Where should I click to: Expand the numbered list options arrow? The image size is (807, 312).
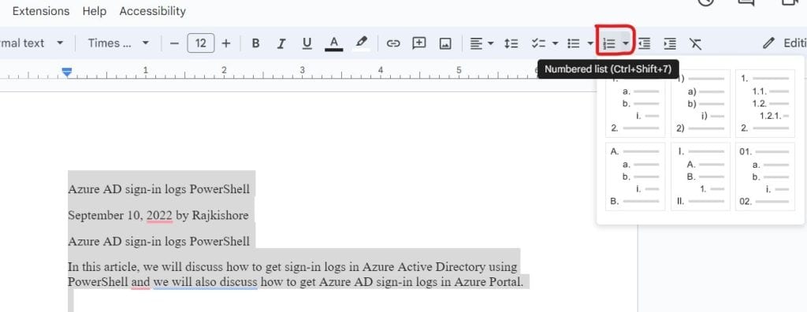626,44
